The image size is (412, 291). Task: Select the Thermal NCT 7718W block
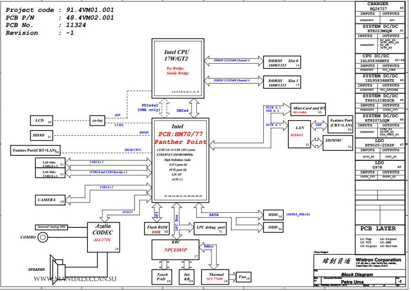215,277
